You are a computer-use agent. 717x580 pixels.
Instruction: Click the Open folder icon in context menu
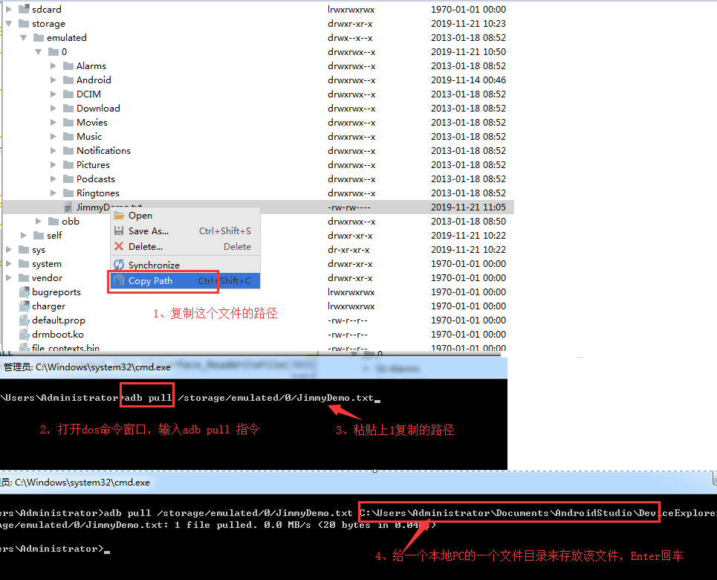[117, 215]
